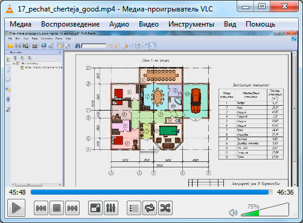Set volume on the volume slider
The image size is (303, 223).
coord(265,210)
